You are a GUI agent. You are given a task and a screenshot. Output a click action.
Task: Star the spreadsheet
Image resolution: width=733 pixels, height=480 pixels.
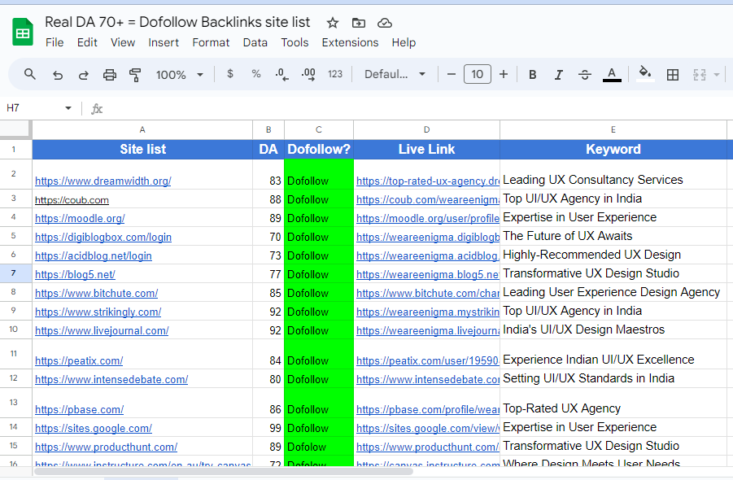tap(332, 23)
